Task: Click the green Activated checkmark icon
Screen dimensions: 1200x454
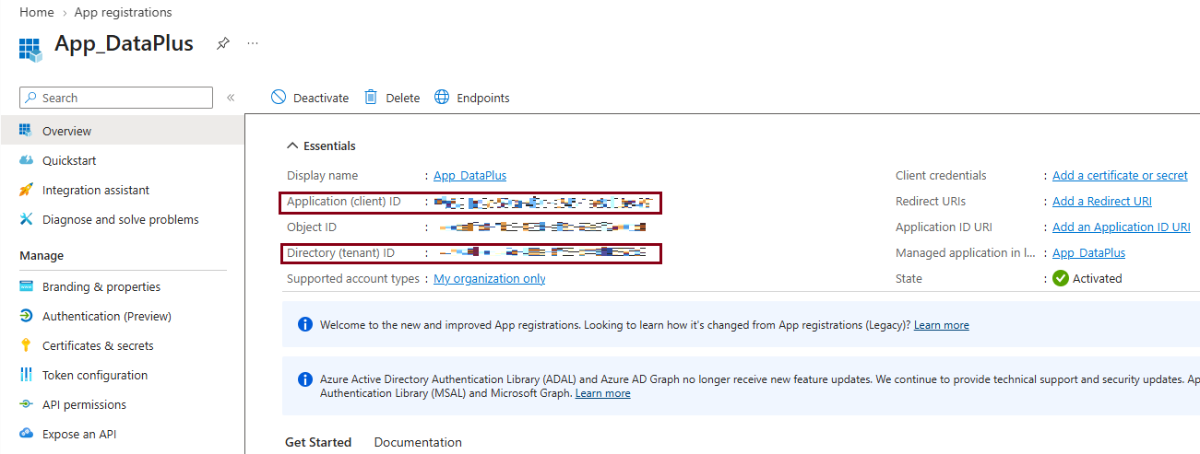Action: (1061, 278)
